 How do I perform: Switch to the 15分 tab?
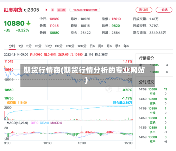pos(38,46)
